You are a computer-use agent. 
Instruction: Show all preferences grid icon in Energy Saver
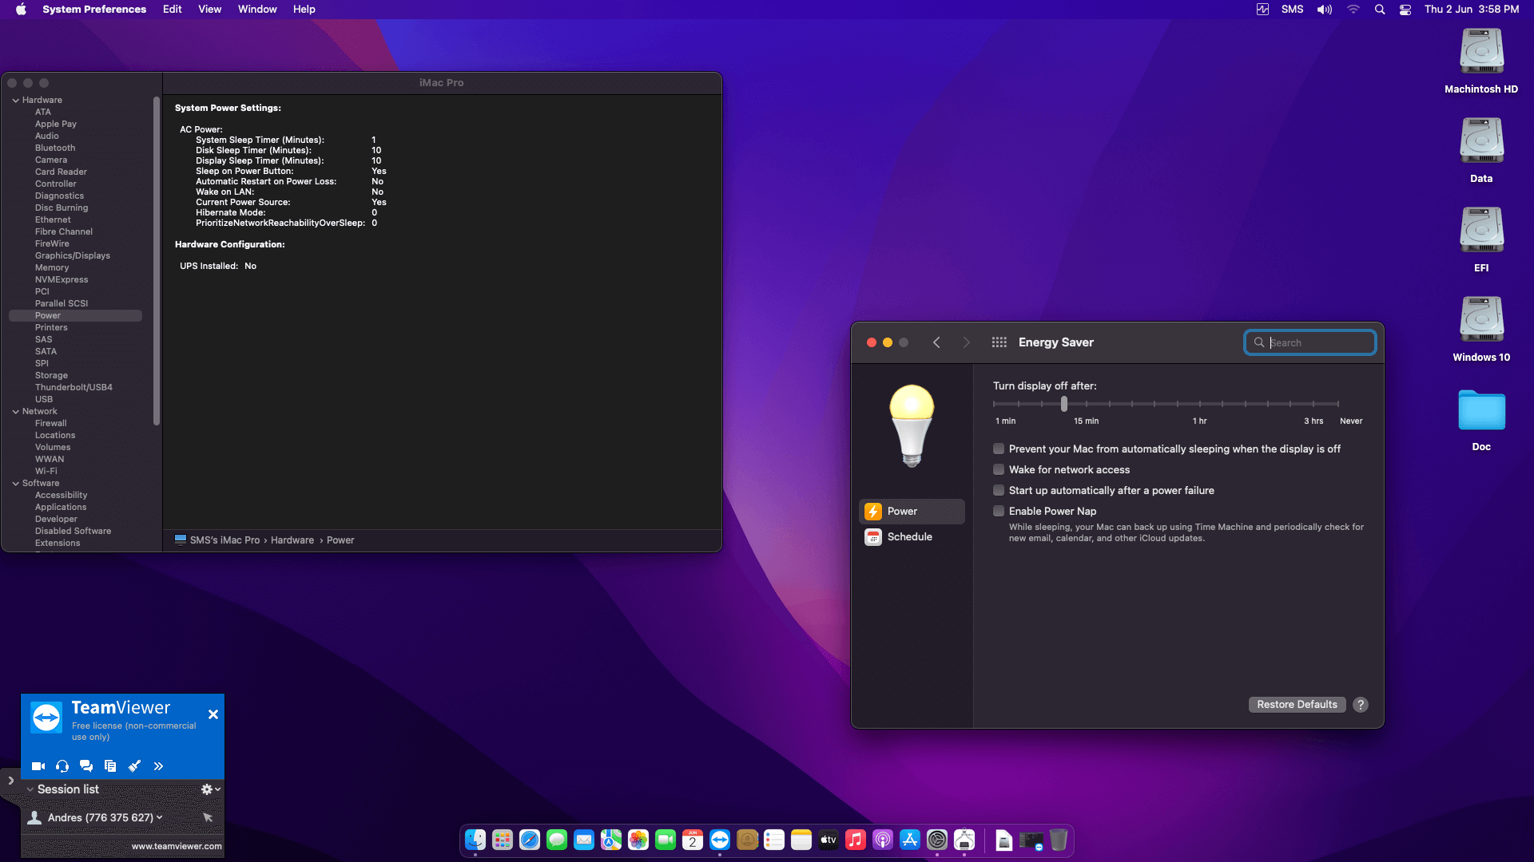click(999, 342)
